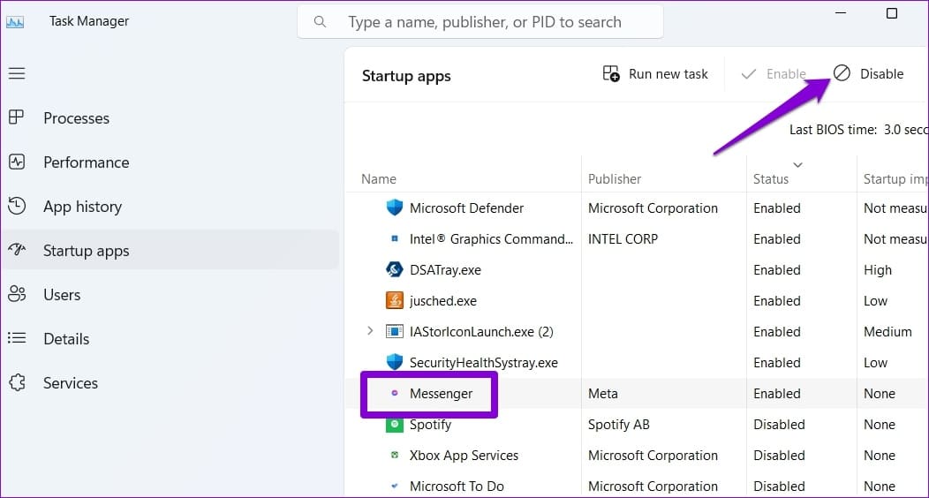This screenshot has width=929, height=498.
Task: Open the Startup apps tab
Action: pos(170,250)
